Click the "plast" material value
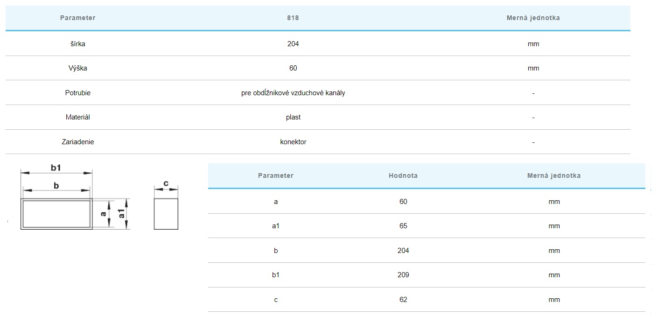Viewport: 665px width, 323px height. coord(293,117)
